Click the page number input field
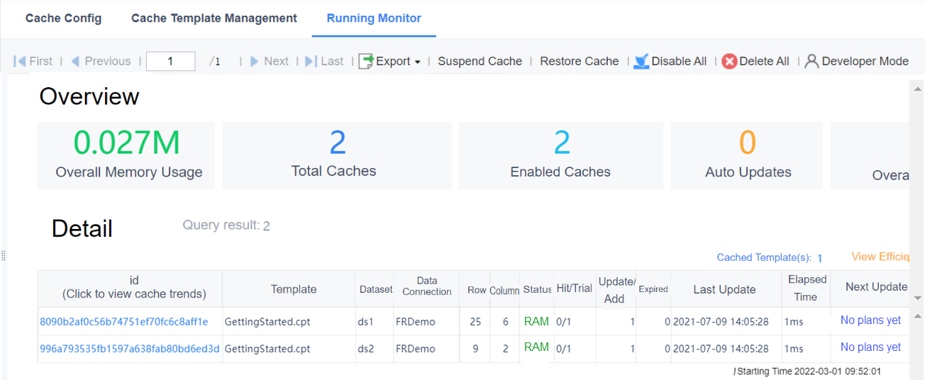The image size is (925, 380). [x=170, y=61]
